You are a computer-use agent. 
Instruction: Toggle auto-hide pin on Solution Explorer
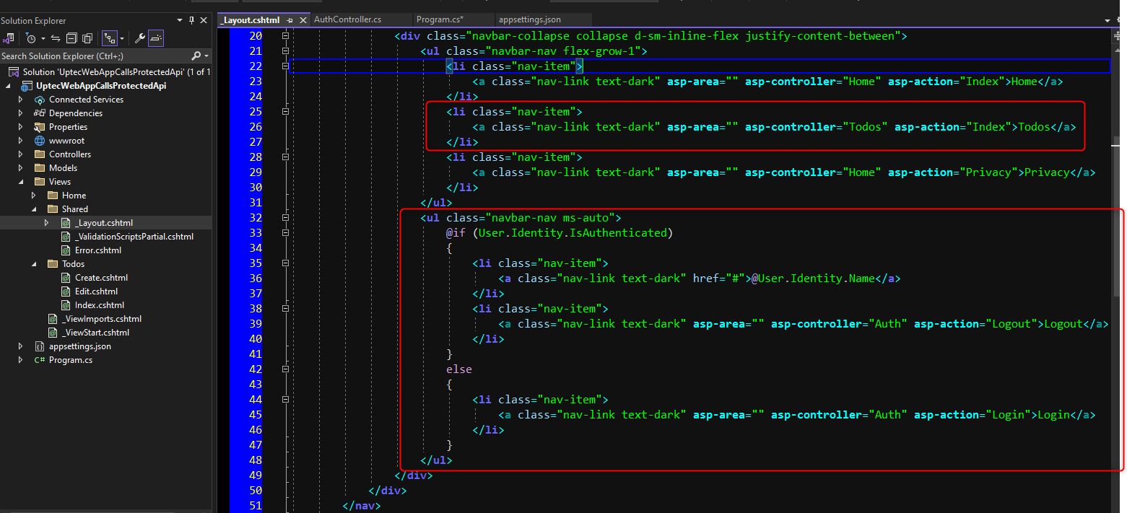click(x=191, y=20)
